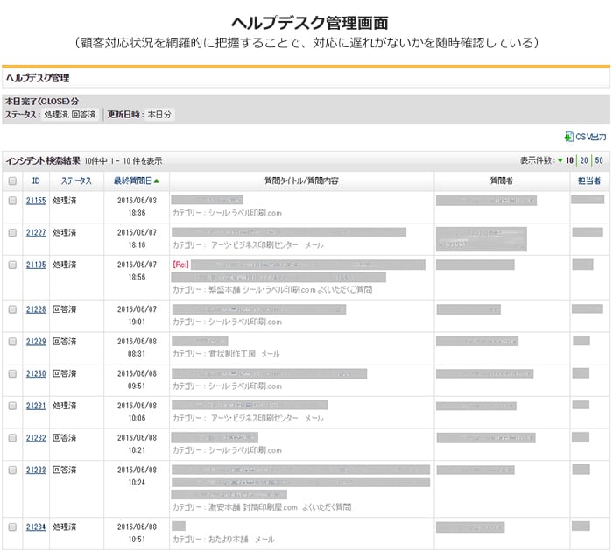Tick the checkbox for incident 21231
Screen dimensions: 613x552
[x=12, y=406]
